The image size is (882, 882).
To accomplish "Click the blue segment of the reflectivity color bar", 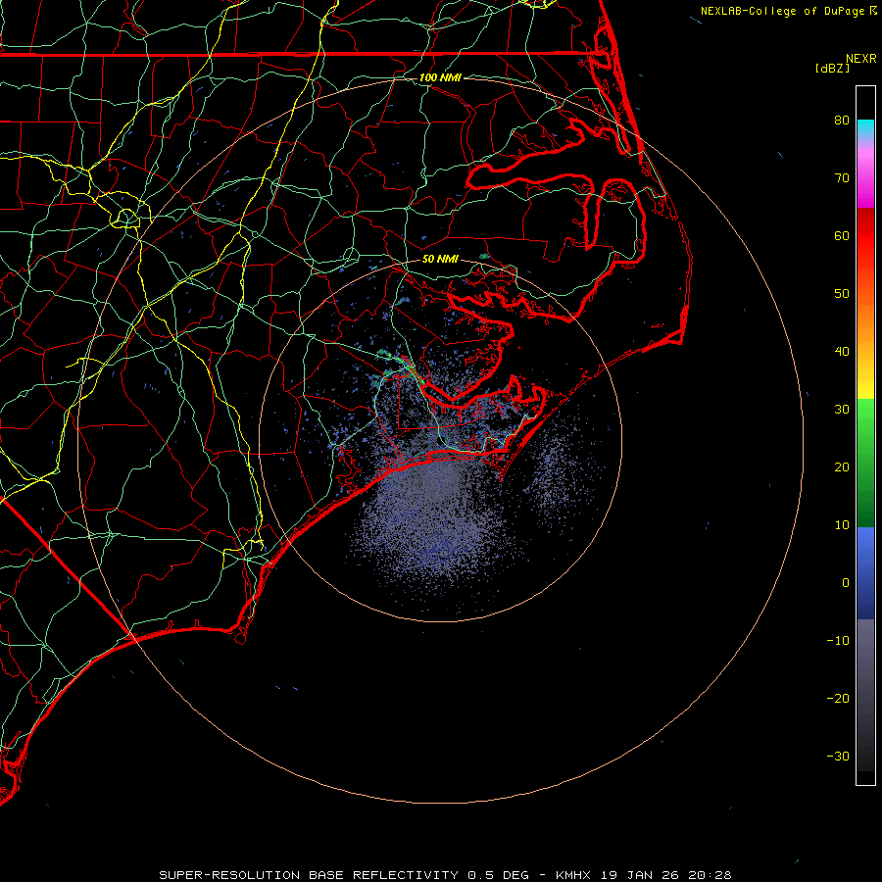I will (865, 573).
